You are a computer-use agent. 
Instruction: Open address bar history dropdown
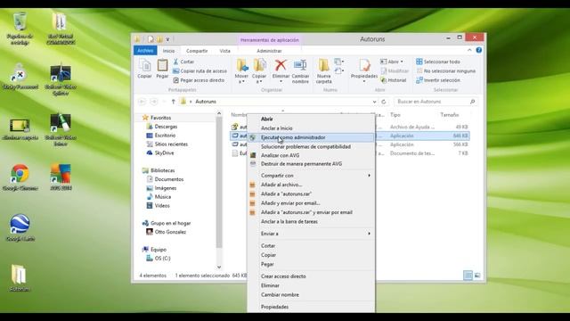pos(374,102)
